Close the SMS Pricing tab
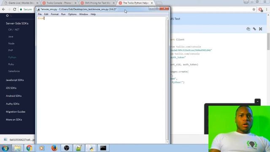Screen dimensions: 270x152 [x=113, y=3]
